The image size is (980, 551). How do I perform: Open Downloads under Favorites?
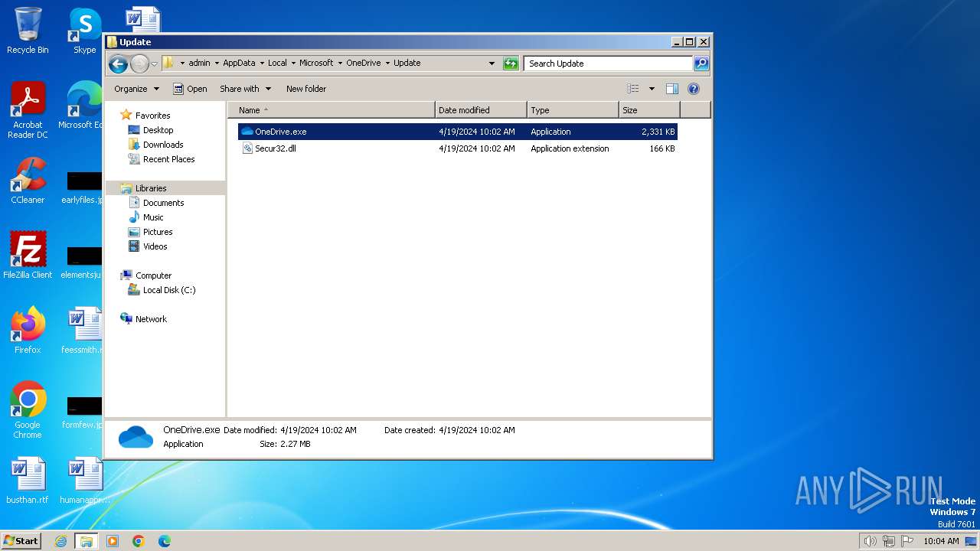[x=163, y=145]
